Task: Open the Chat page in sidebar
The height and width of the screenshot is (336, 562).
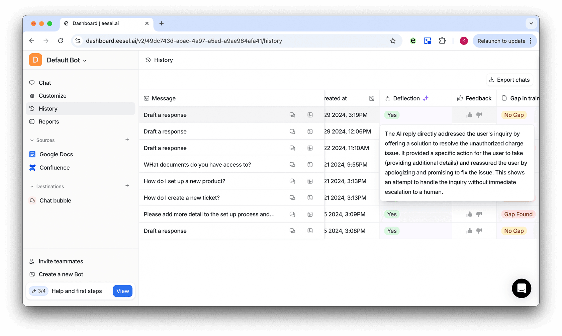Action: tap(45, 83)
